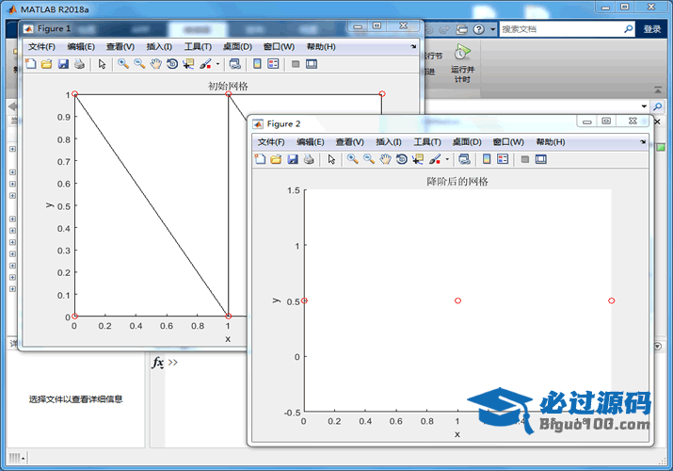Image resolution: width=673 pixels, height=471 pixels.
Task: Select Pan hand tool in Figure 1
Action: click(155, 64)
